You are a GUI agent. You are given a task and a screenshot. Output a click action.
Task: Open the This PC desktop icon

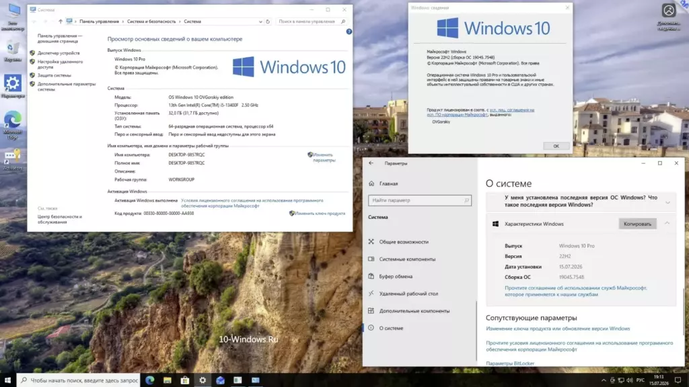[x=13, y=17]
